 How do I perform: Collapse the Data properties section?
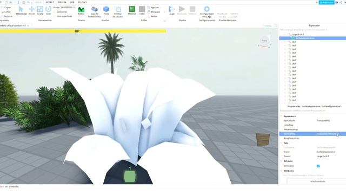tap(281, 143)
